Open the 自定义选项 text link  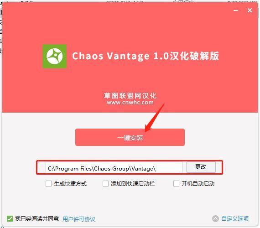point(235,218)
